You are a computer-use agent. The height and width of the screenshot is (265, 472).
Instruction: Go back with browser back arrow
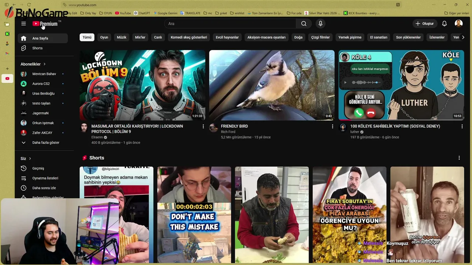coord(14,5)
